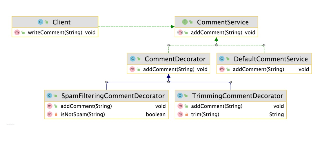Click the CommentService interface icon
This screenshot has width=323, height=147.
185,22
